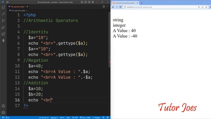The width and height of the screenshot is (211, 119).
Task: Open the Customize Layout icon
Action: pos(93,2)
